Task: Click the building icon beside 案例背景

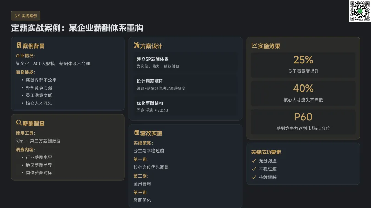Action: tap(19, 45)
